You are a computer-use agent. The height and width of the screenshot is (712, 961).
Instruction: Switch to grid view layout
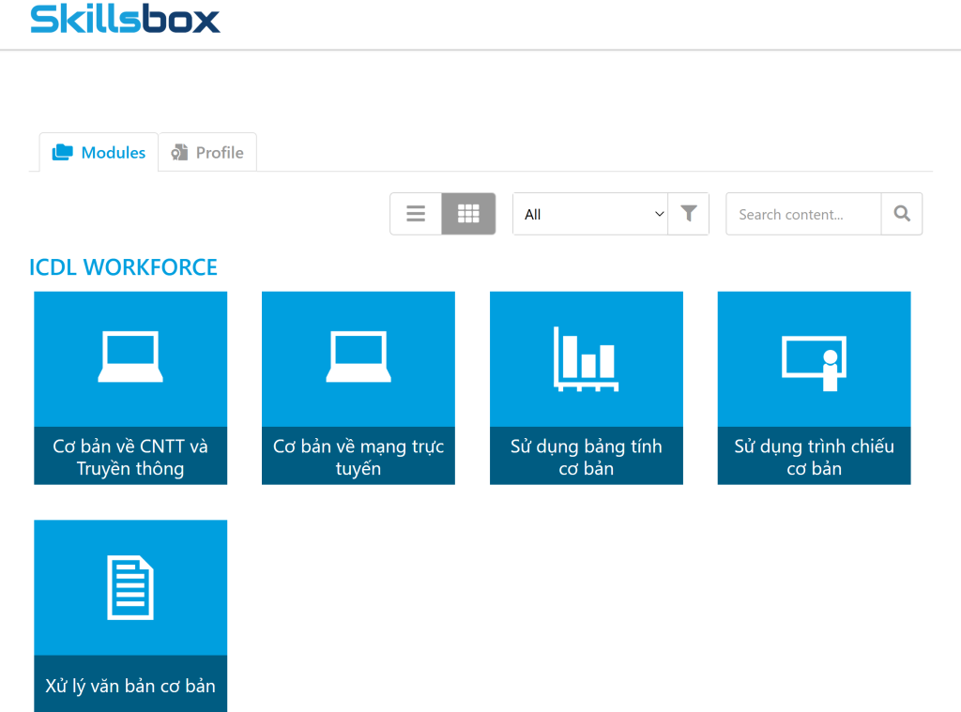(x=468, y=214)
